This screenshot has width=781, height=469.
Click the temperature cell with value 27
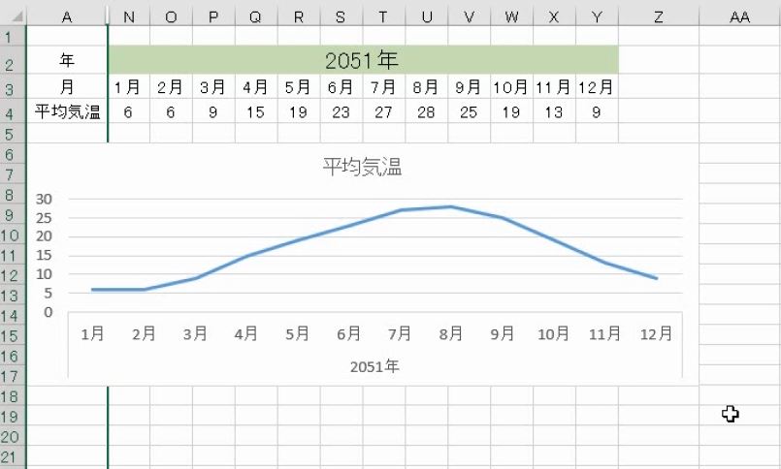pos(384,111)
